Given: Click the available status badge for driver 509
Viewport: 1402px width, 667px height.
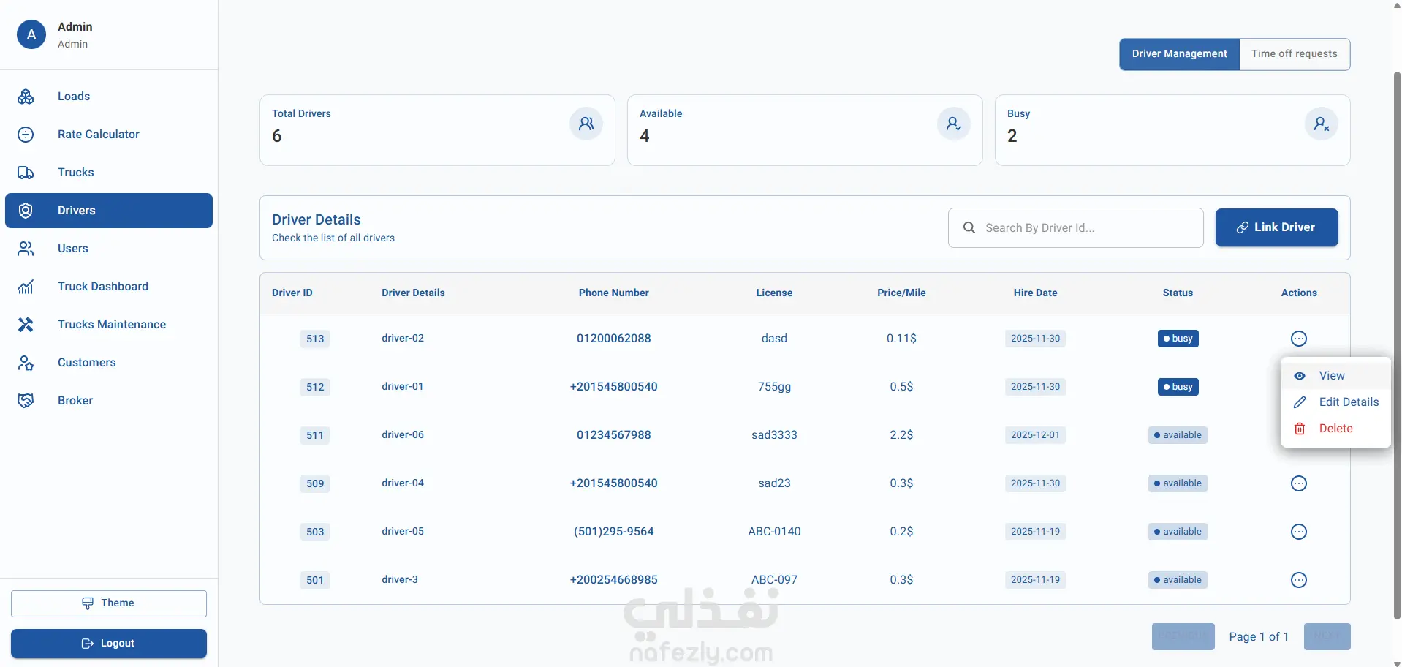Looking at the screenshot, I should [x=1178, y=483].
